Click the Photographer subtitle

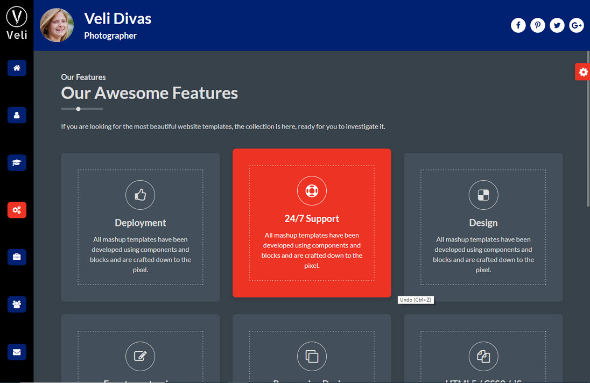click(x=110, y=36)
